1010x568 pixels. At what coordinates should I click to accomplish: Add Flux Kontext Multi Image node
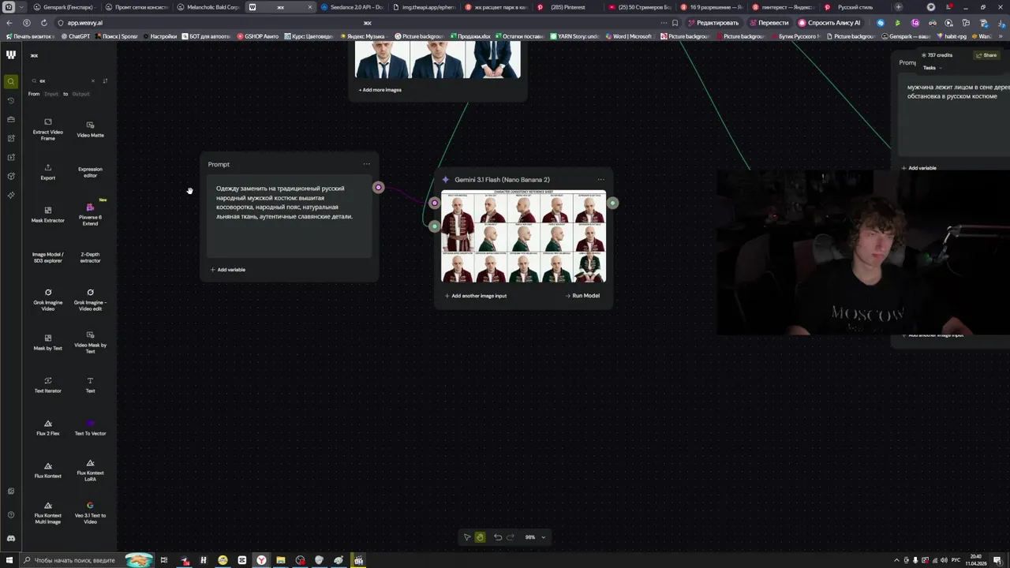pos(48,514)
